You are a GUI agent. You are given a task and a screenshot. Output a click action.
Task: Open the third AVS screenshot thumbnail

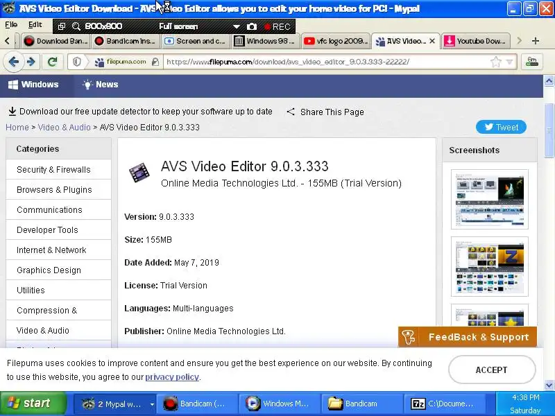(490, 315)
